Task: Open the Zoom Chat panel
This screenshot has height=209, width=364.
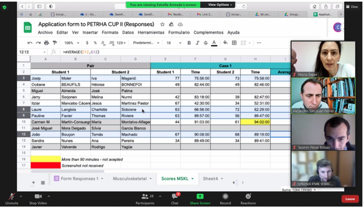Action: click(x=175, y=198)
